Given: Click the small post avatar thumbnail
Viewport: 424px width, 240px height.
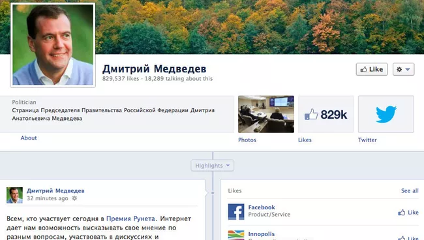Looking at the screenshot, I should 14,195.
